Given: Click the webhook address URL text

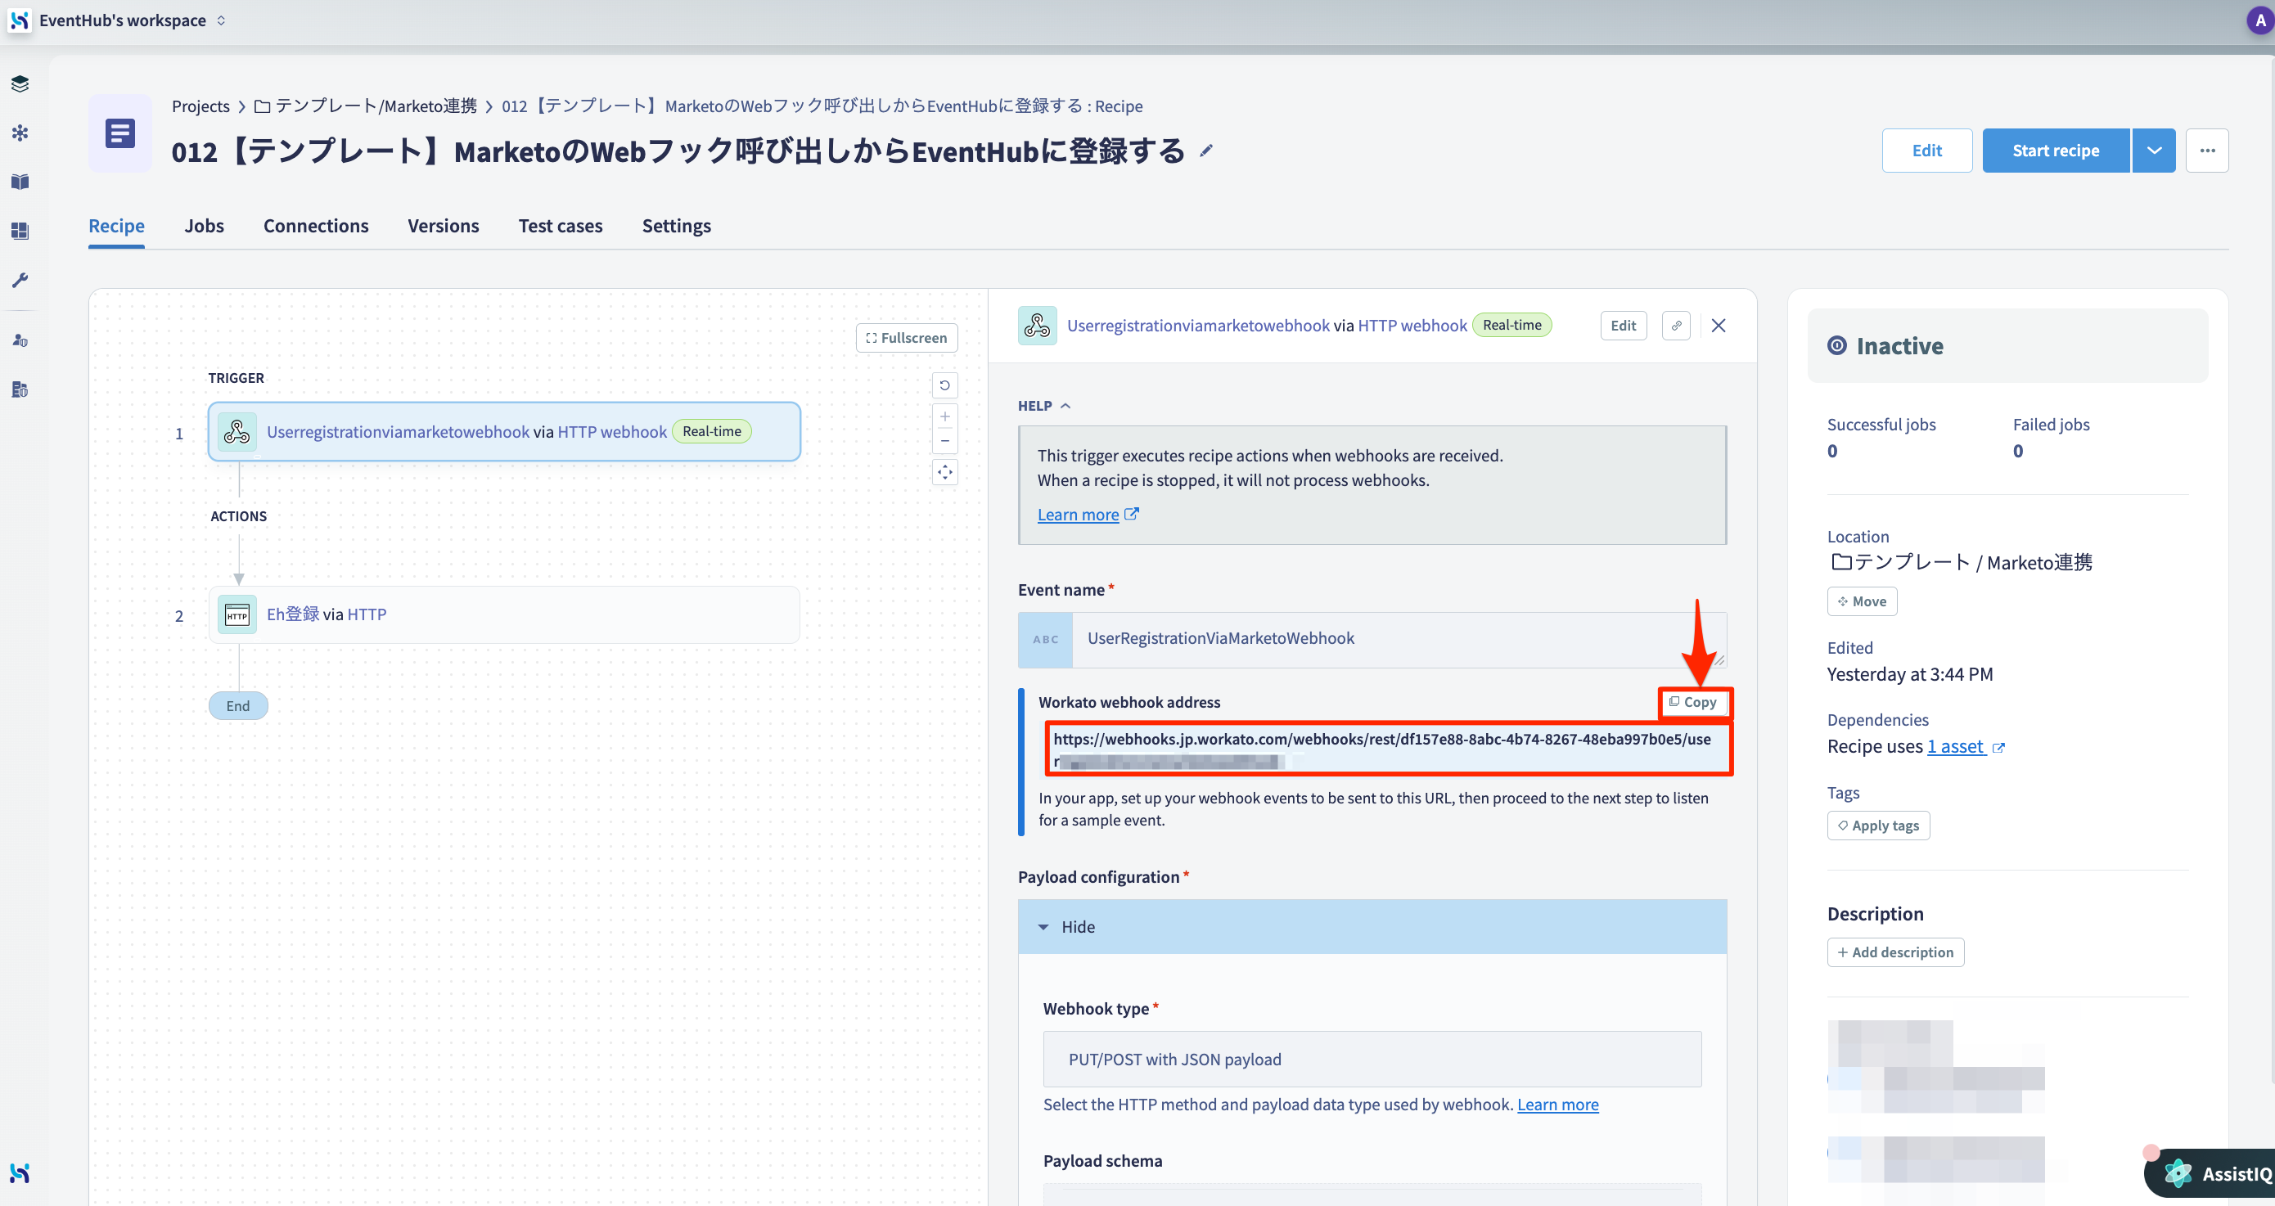Looking at the screenshot, I should click(1381, 750).
